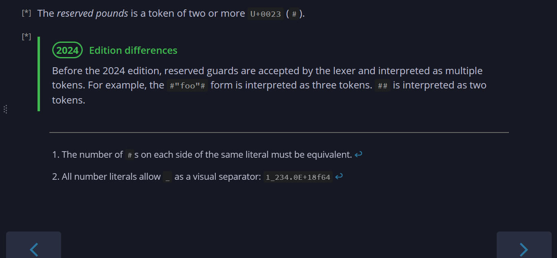Click the 1_234.0E+18f64 code literal
557x258 pixels.
[x=298, y=177]
